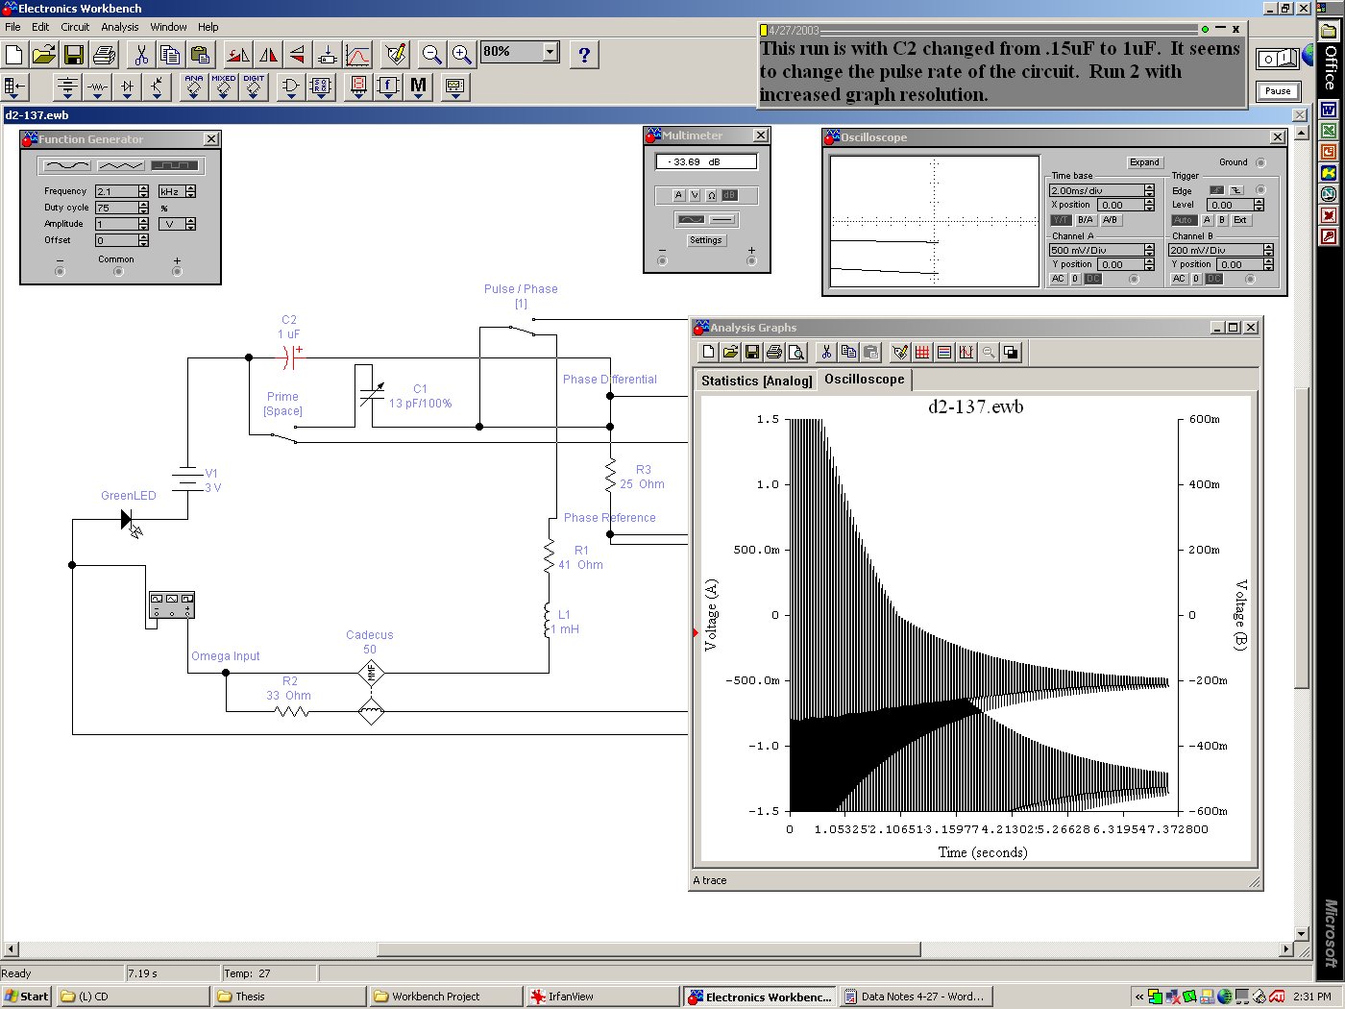Viewport: 1345px width, 1009px height.
Task: Click the Create subcircuit icon
Action: [x=328, y=54]
